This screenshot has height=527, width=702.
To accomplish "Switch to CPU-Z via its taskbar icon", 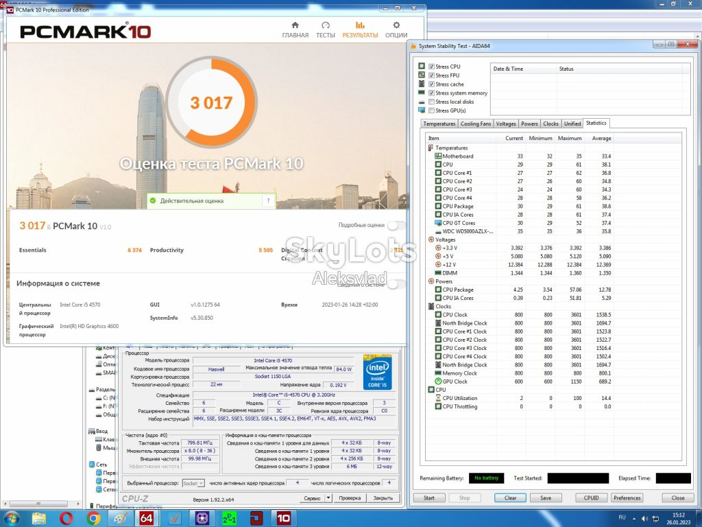I will tap(202, 519).
